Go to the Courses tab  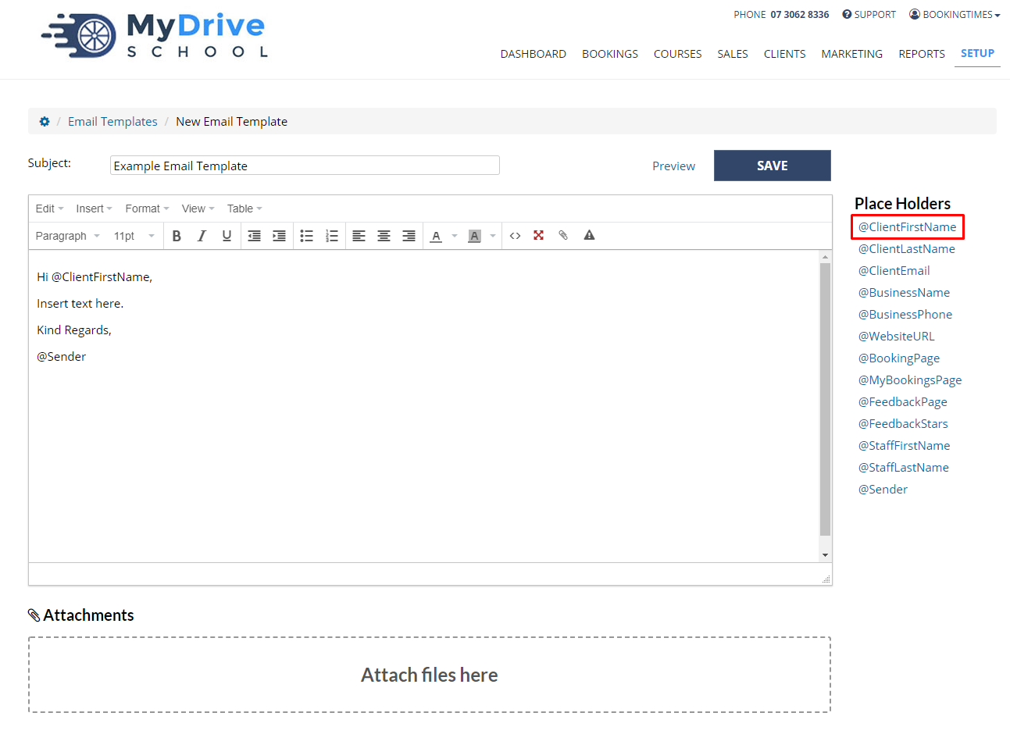pos(677,54)
